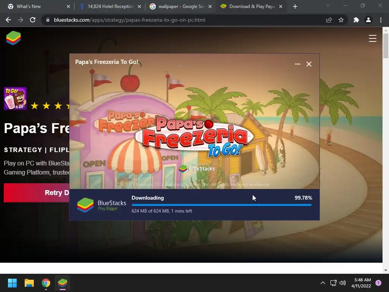Click the Downloading label in installer
Image resolution: width=389 pixels, height=292 pixels.
click(x=148, y=198)
